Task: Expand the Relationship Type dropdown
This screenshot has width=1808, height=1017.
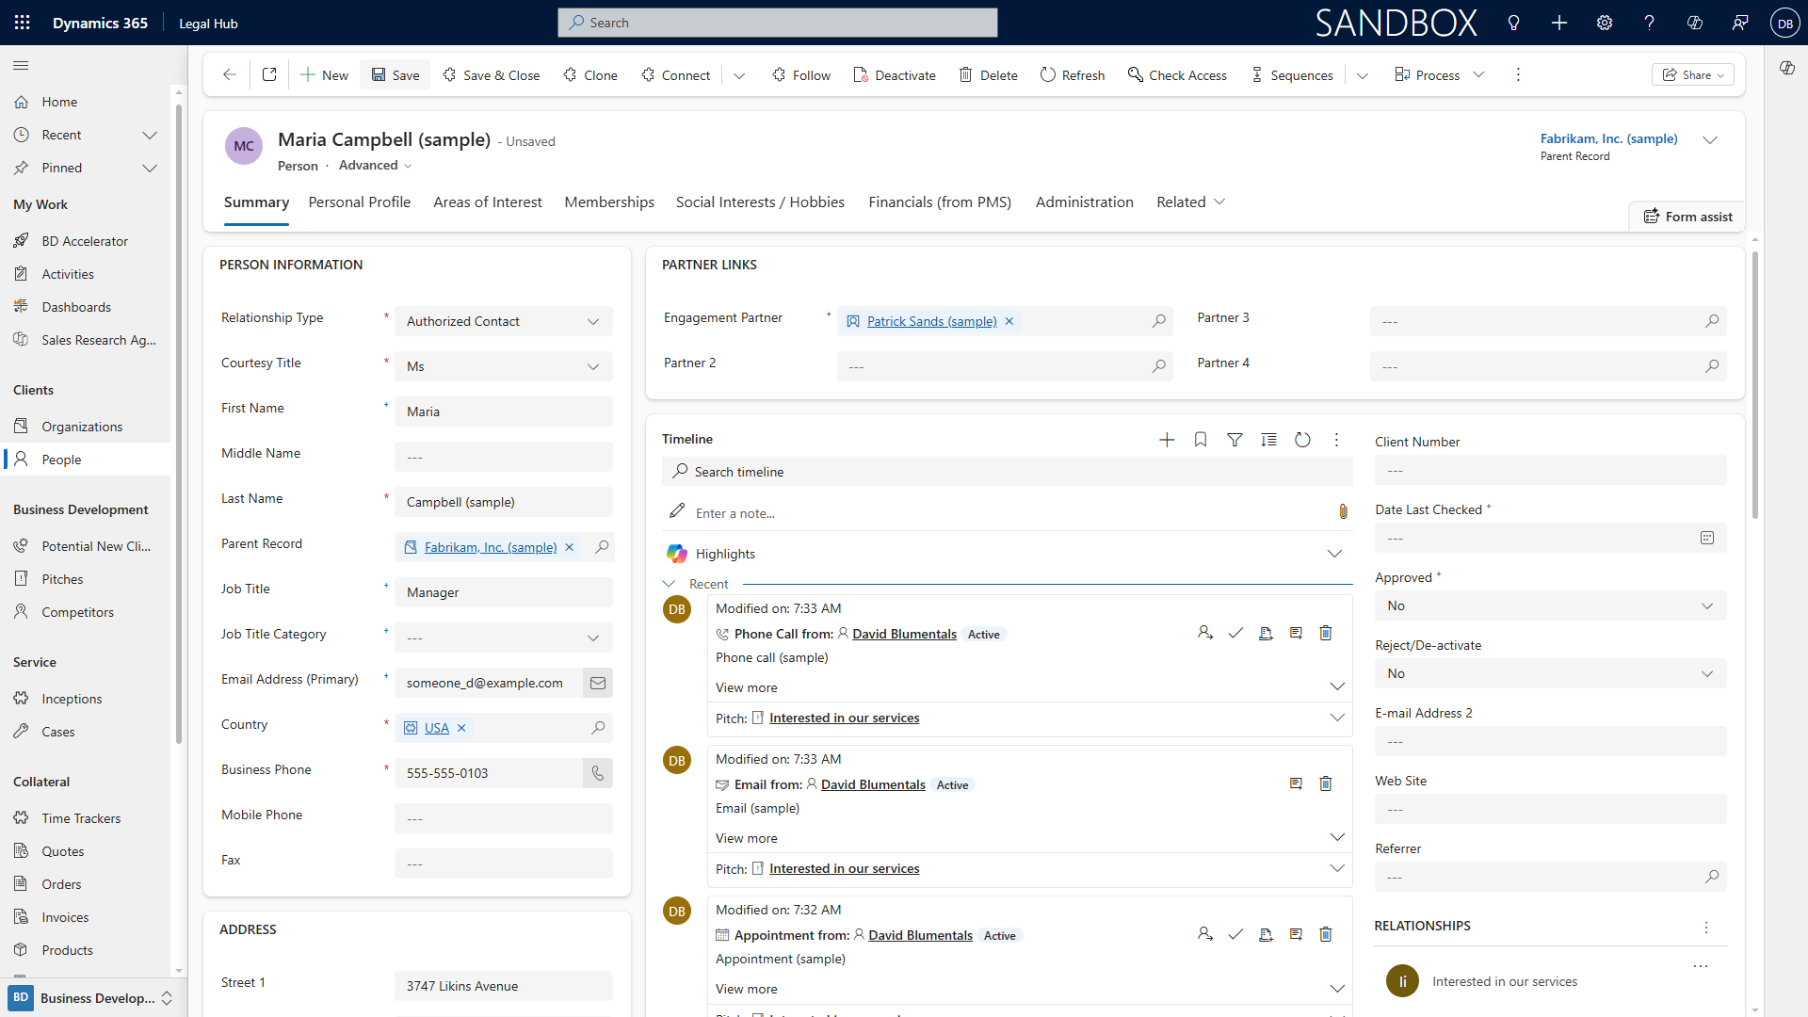Action: 503,321
